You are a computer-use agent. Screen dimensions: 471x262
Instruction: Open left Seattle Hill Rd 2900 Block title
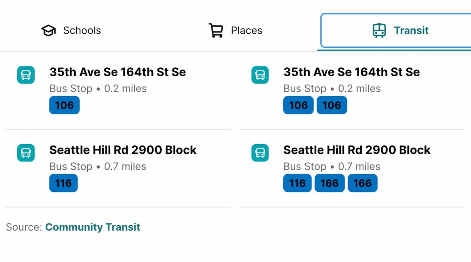[x=123, y=150]
